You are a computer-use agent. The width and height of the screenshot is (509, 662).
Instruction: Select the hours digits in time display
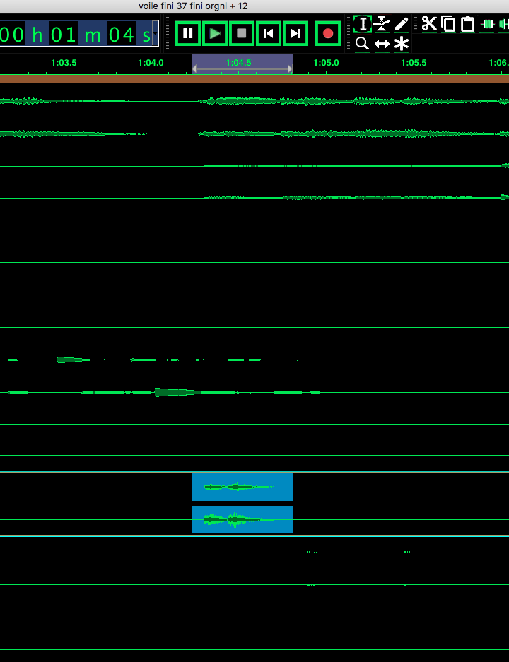pos(12,35)
